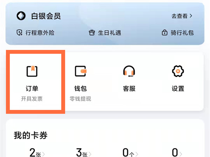The width and height of the screenshot is (210, 157).
Task: Select the 生日礼遇 benefit label
Action: [x=110, y=33]
